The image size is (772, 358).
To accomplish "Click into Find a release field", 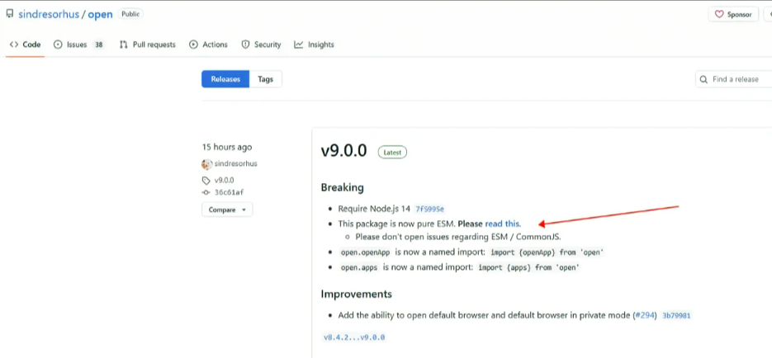I will click(x=733, y=79).
